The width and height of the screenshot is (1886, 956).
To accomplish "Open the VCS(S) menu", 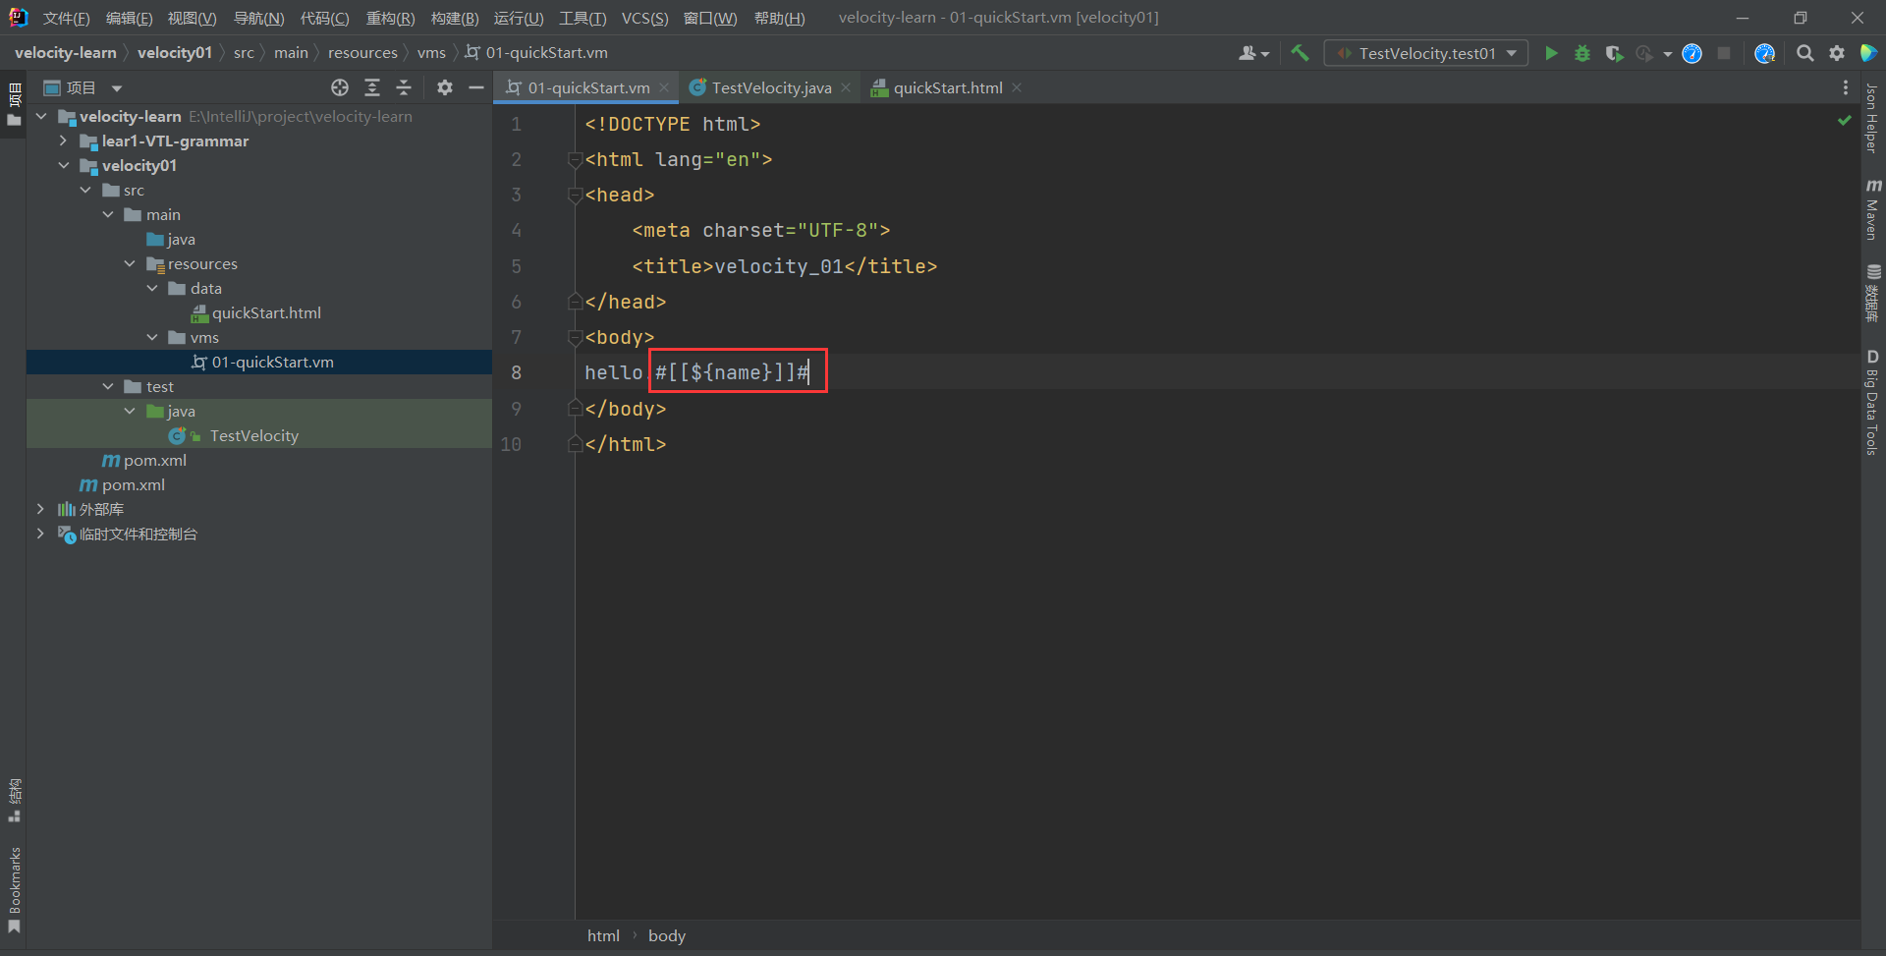I will pyautogui.click(x=644, y=18).
